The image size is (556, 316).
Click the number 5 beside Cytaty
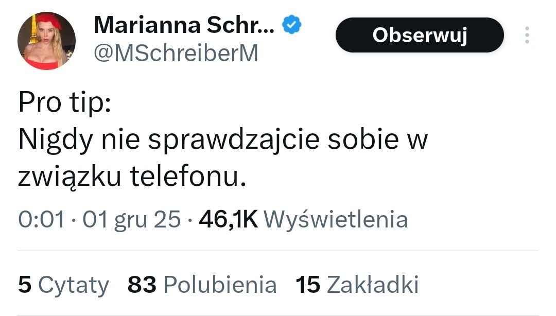pos(24,285)
